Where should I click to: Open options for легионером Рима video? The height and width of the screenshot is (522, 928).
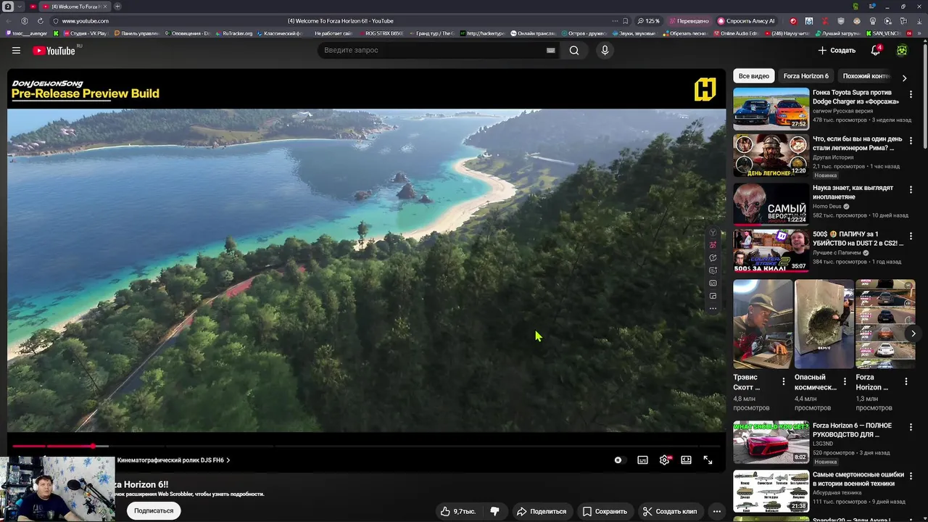coord(911,141)
